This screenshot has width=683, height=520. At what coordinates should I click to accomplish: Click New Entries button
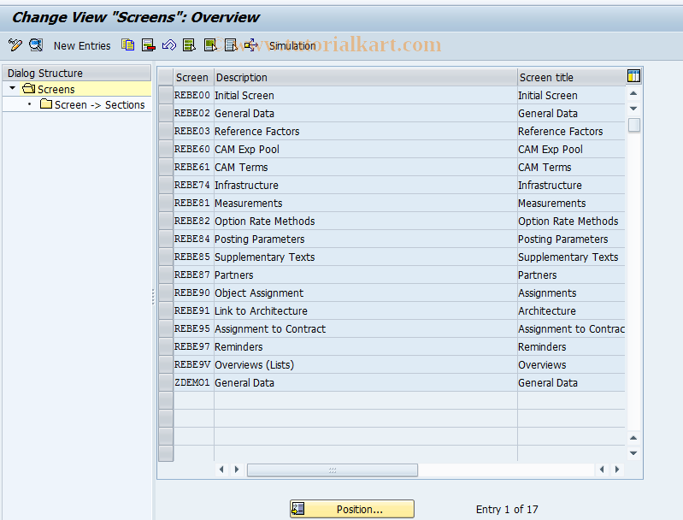pyautogui.click(x=82, y=46)
